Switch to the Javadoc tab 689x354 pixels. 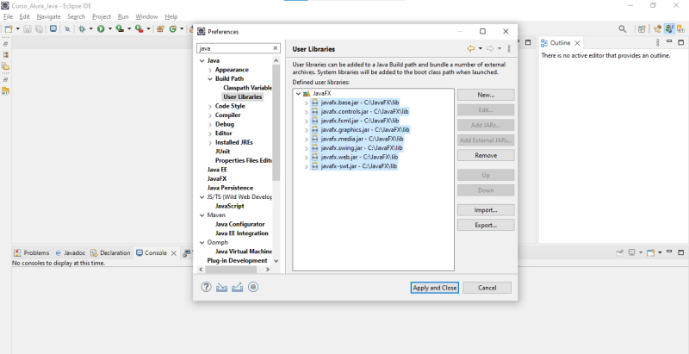(x=70, y=253)
